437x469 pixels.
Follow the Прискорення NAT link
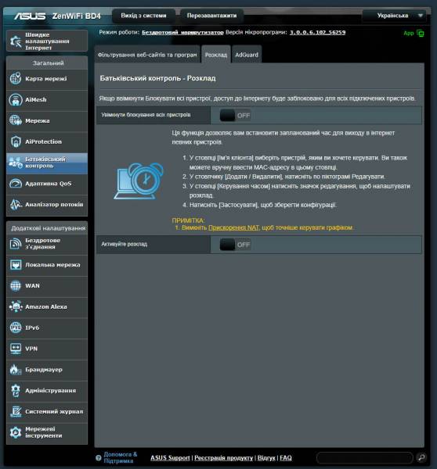(x=233, y=227)
